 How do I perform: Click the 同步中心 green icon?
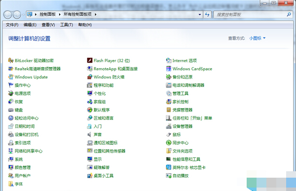169,143
